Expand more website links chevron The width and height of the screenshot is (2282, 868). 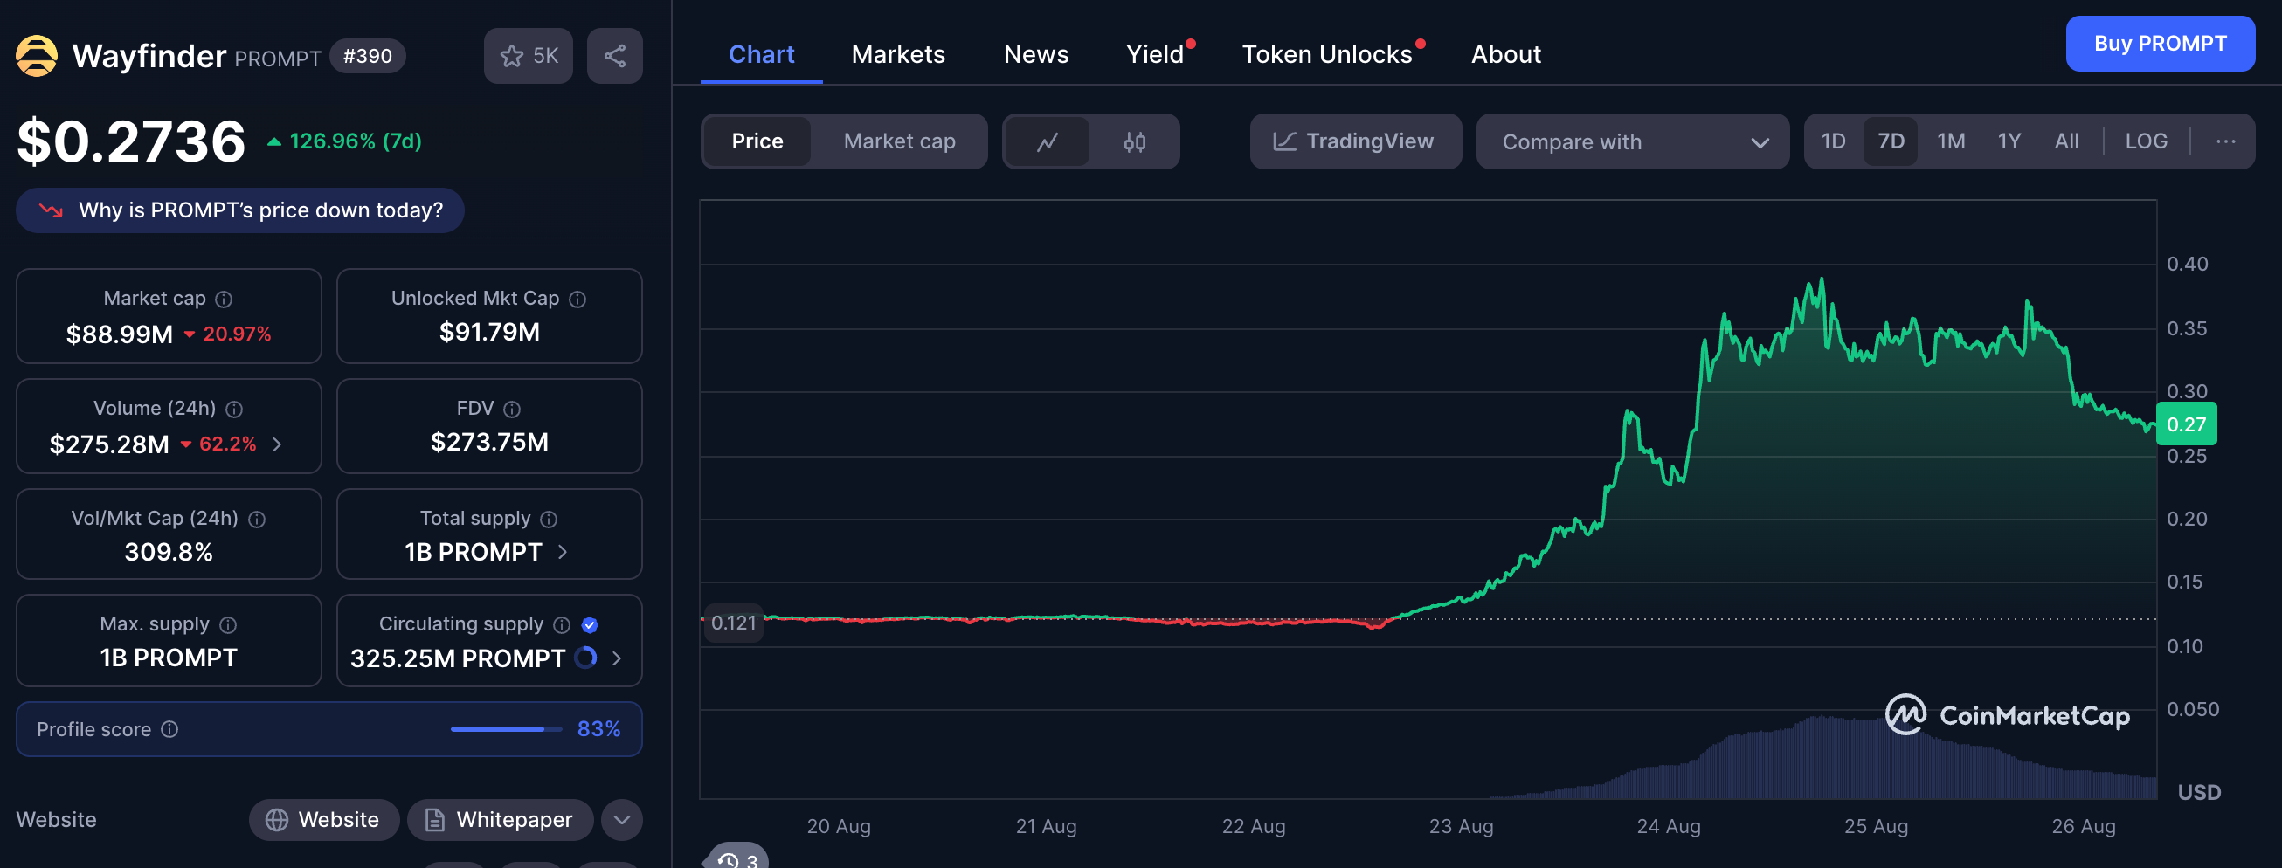coord(622,820)
